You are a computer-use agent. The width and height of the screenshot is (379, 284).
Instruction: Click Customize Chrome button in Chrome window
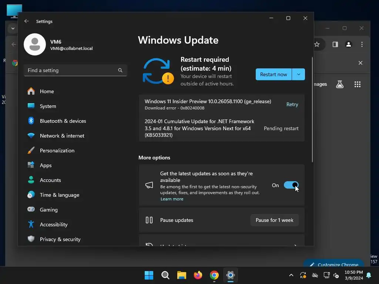point(334,264)
